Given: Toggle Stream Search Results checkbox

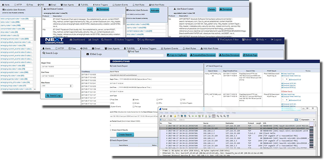Looking at the screenshot, I should [110, 130].
